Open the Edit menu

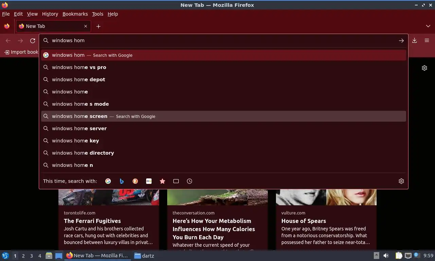pyautogui.click(x=18, y=14)
